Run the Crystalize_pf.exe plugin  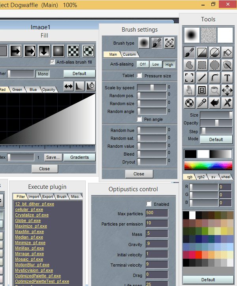[32, 215]
